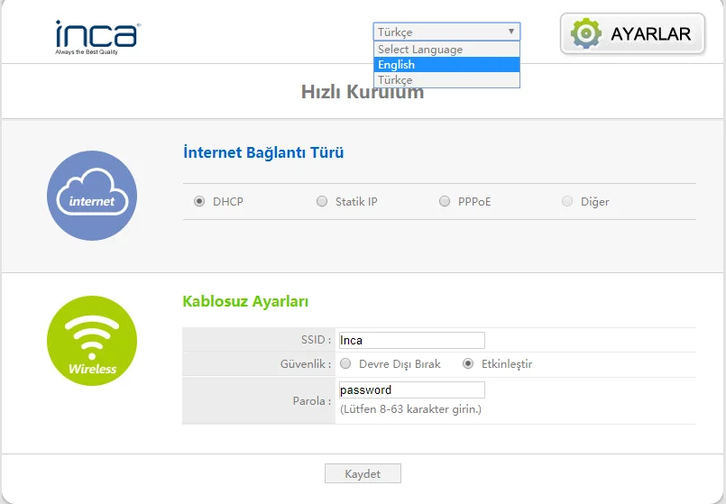The height and width of the screenshot is (504, 726).
Task: Open AYARLAR settings button
Action: tap(632, 33)
